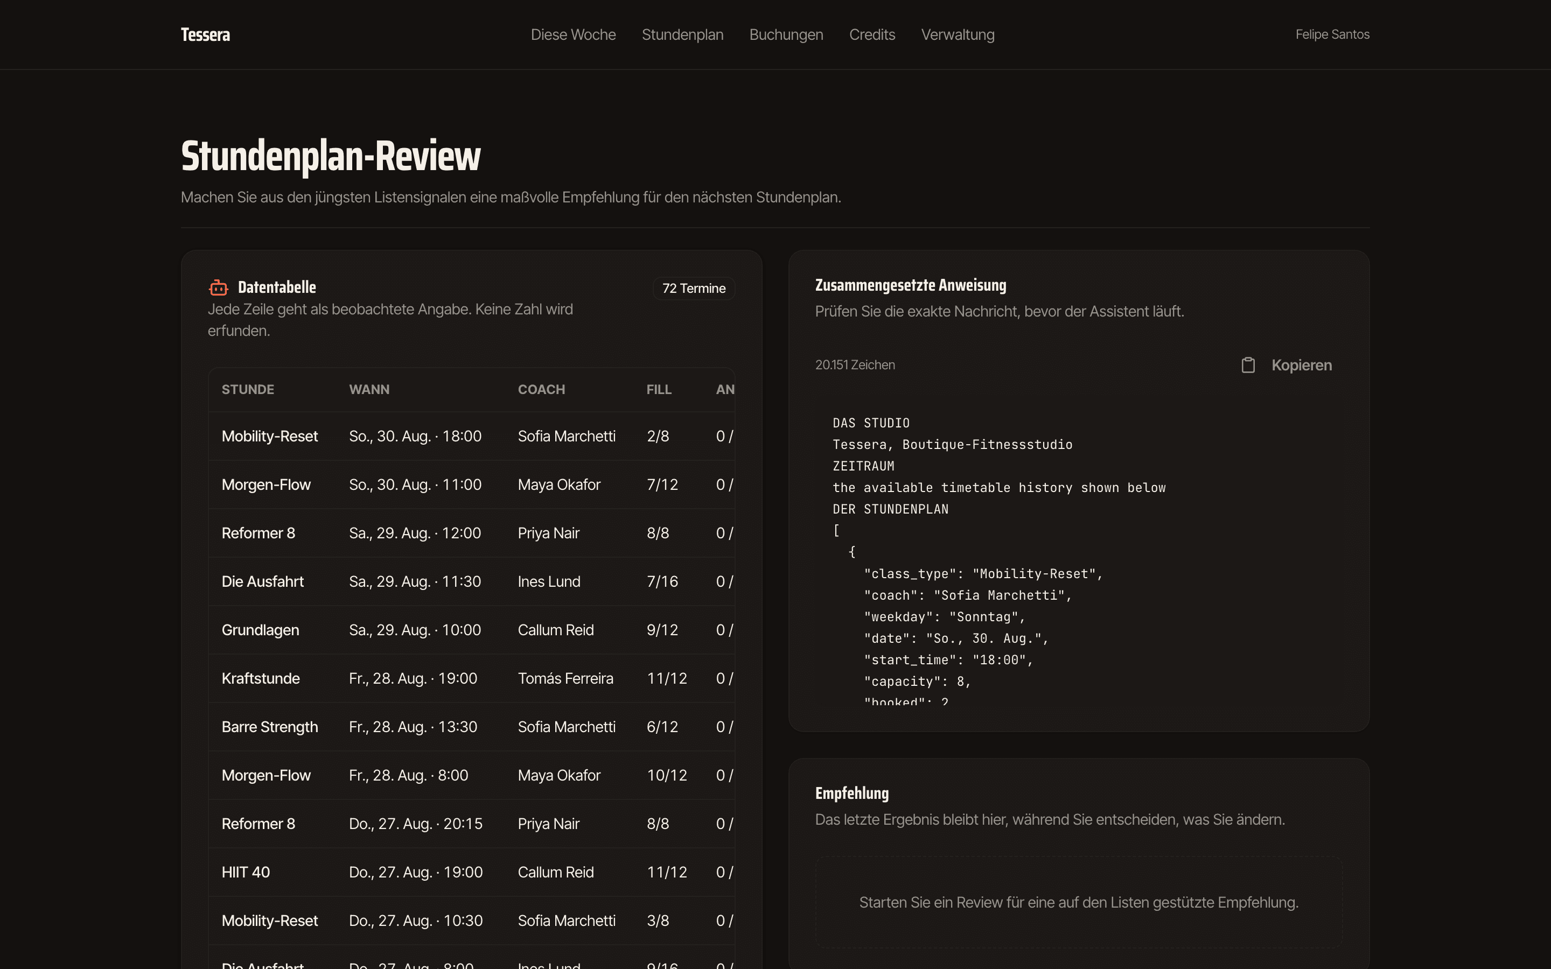Click coach Ines Lund at 11:30

pyautogui.click(x=549, y=581)
